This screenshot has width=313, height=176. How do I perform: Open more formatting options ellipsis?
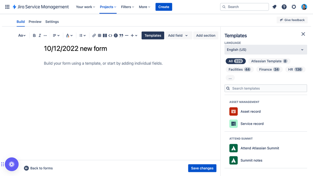click(45, 35)
